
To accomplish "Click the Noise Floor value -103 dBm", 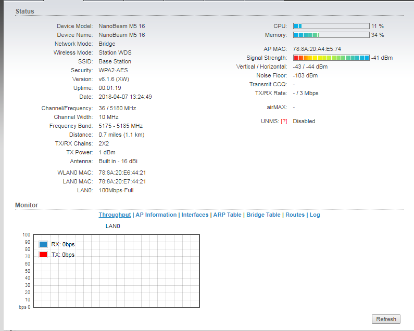I will pyautogui.click(x=305, y=76).
